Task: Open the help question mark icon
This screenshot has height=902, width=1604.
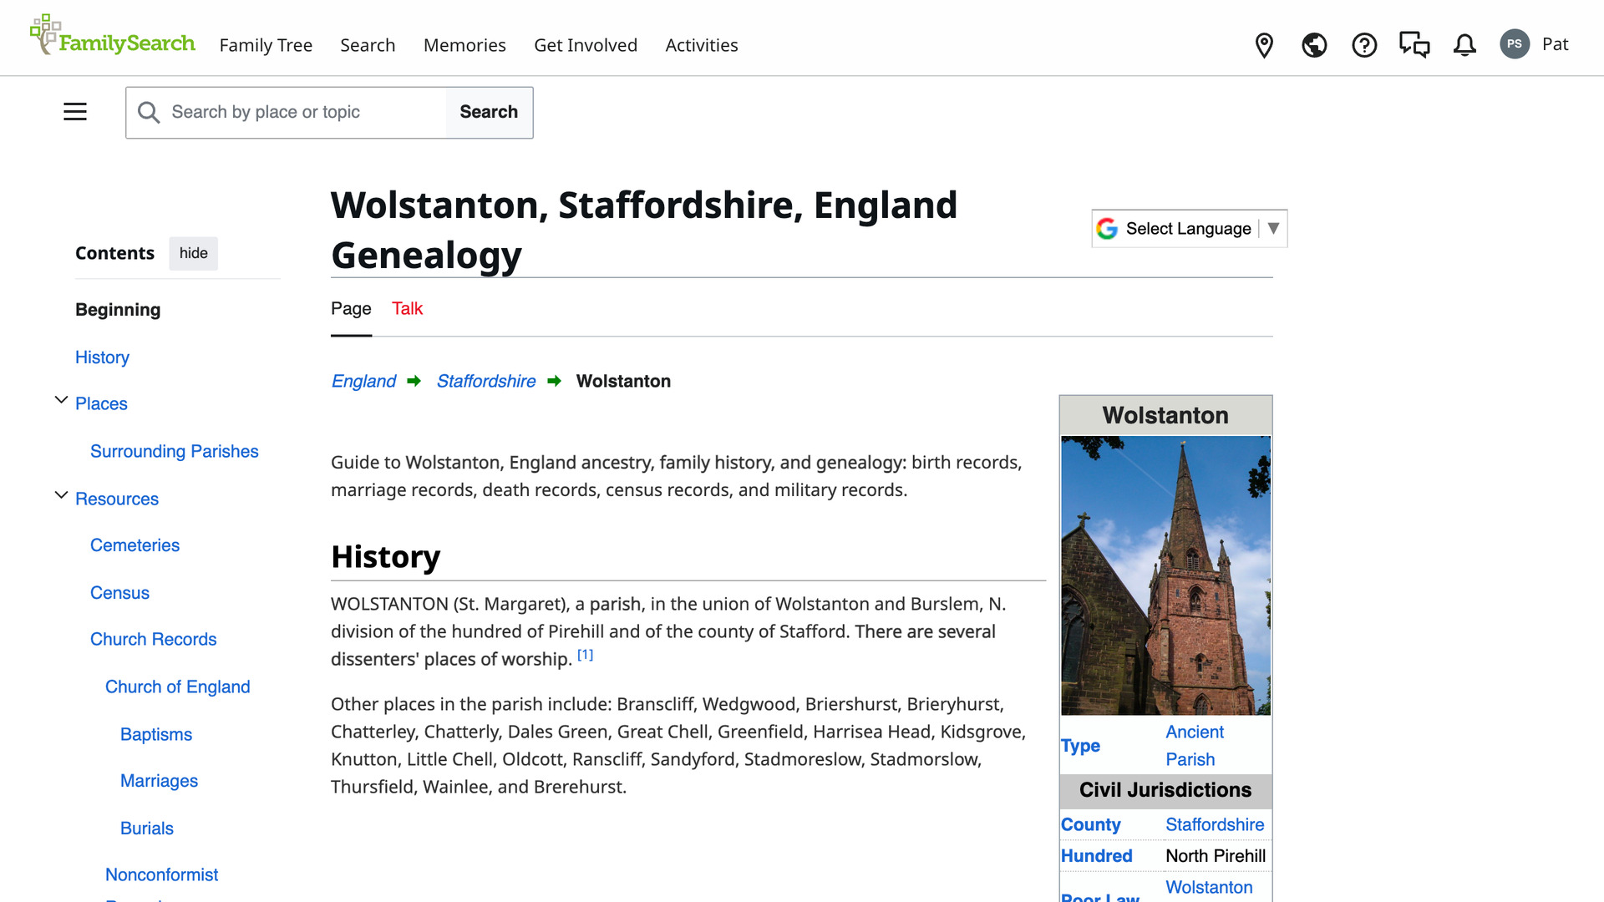Action: click(1364, 45)
